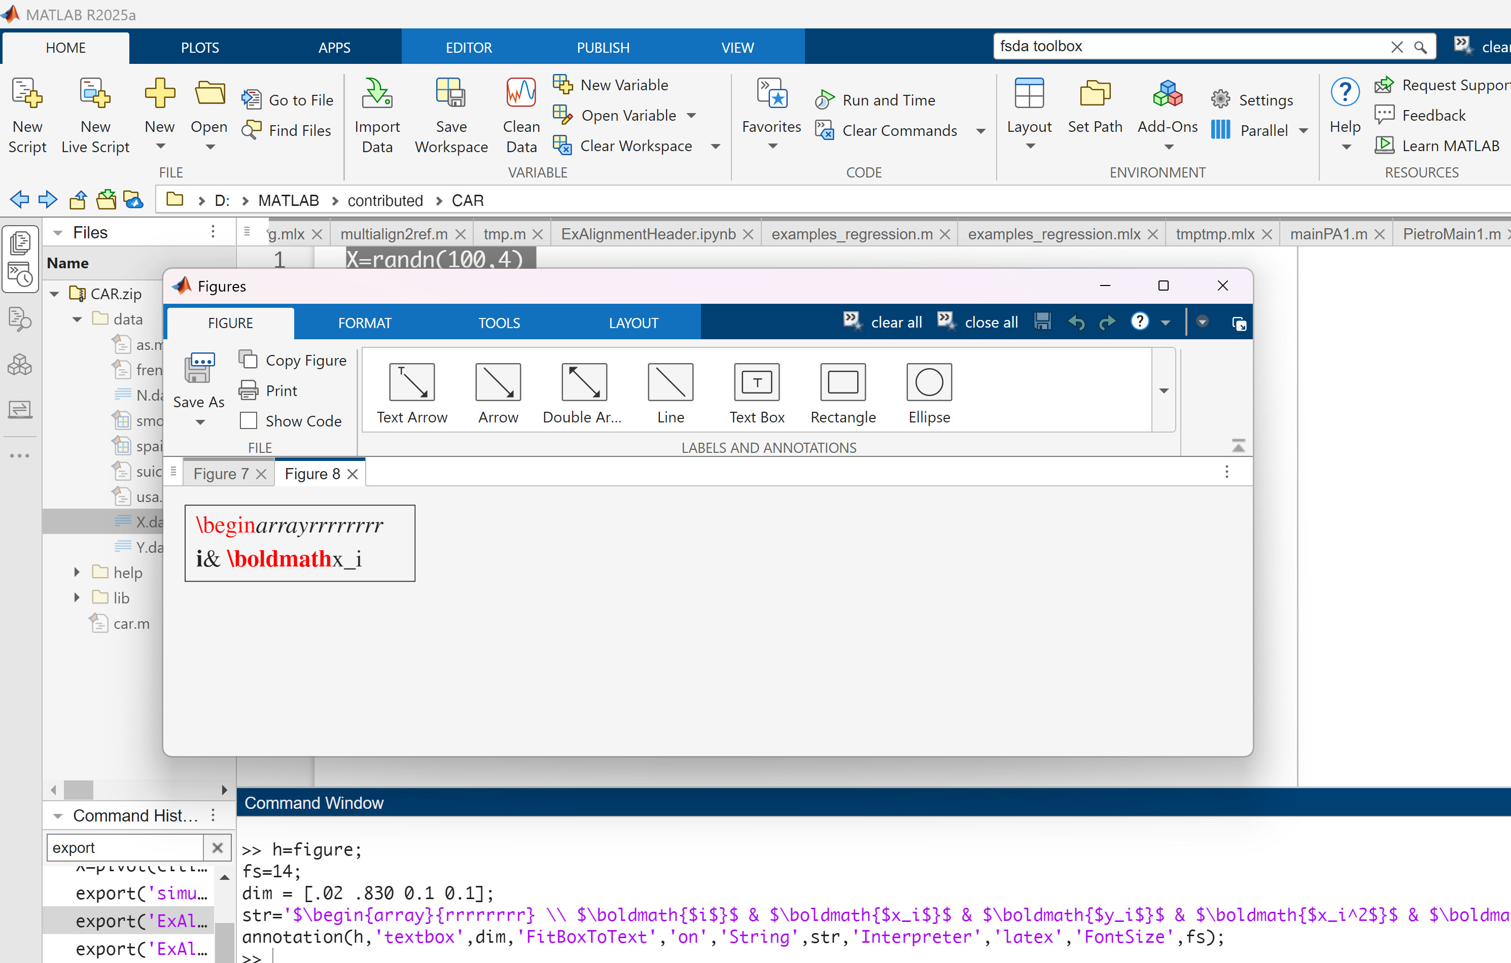The height and width of the screenshot is (963, 1511).
Task: Click the Run and Time button
Action: coord(888,100)
